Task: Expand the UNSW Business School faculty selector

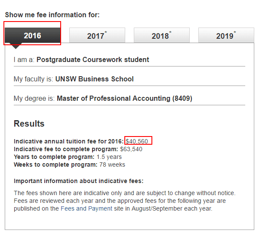Action: pyautogui.click(x=94, y=79)
